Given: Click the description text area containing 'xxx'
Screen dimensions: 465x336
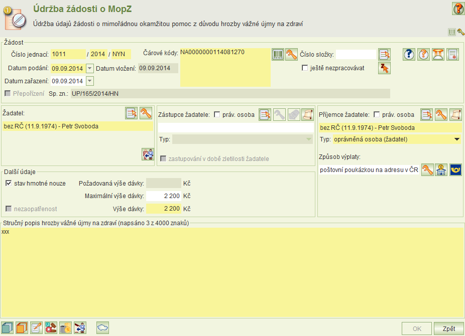Looking at the screenshot, I should (x=232, y=273).
